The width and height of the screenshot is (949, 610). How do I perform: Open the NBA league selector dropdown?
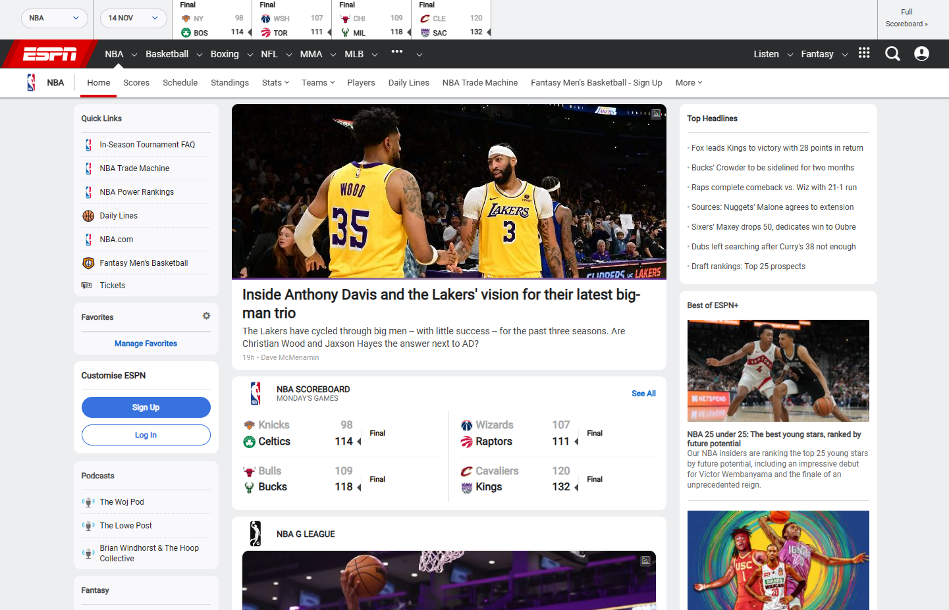tap(54, 18)
